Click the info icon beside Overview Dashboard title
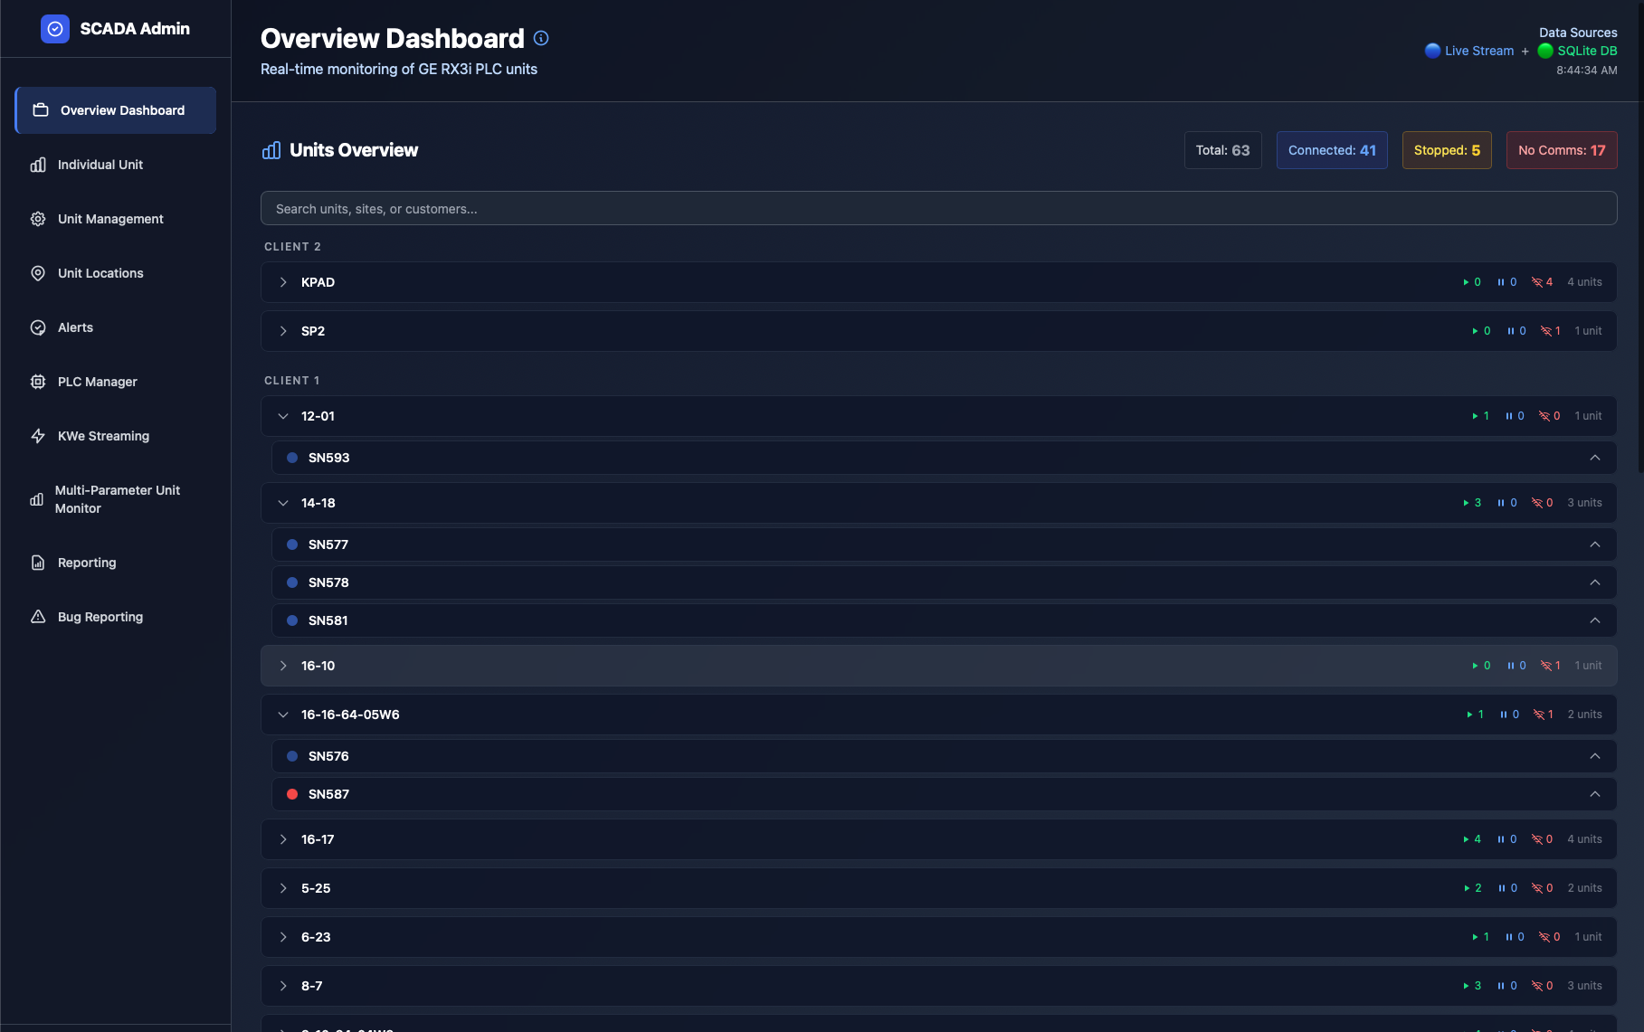The width and height of the screenshot is (1644, 1032). pos(541,38)
